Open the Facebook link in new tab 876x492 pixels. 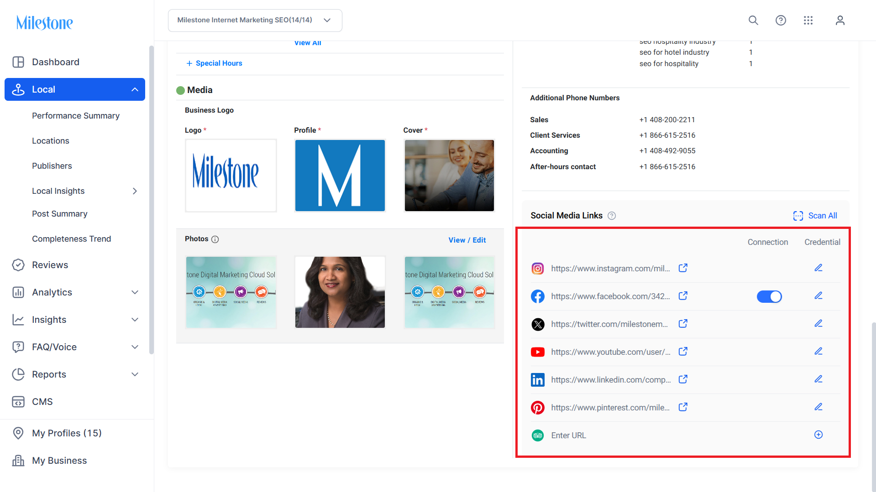[683, 296]
